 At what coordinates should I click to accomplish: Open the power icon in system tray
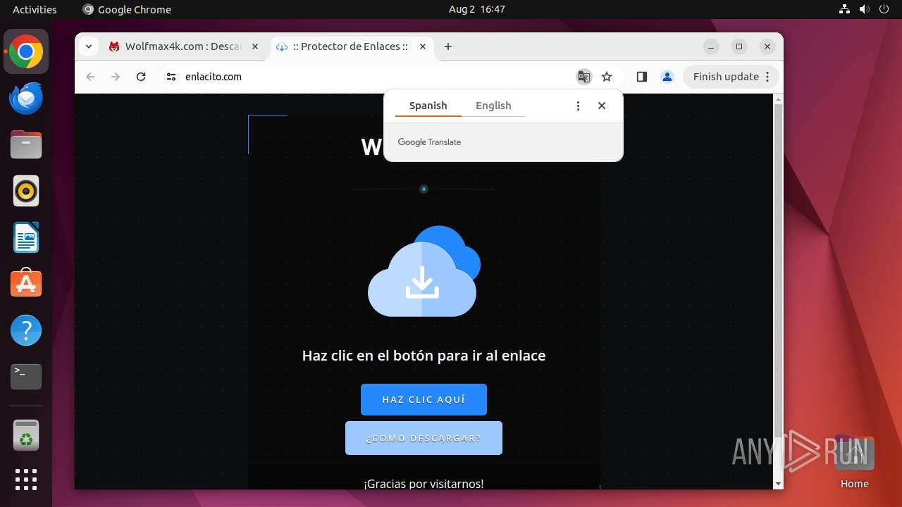click(884, 9)
